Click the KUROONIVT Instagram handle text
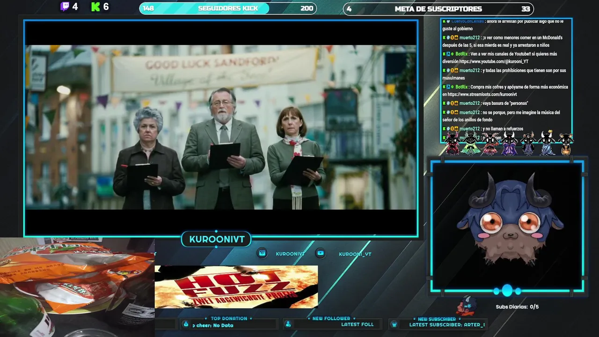 tap(290, 254)
